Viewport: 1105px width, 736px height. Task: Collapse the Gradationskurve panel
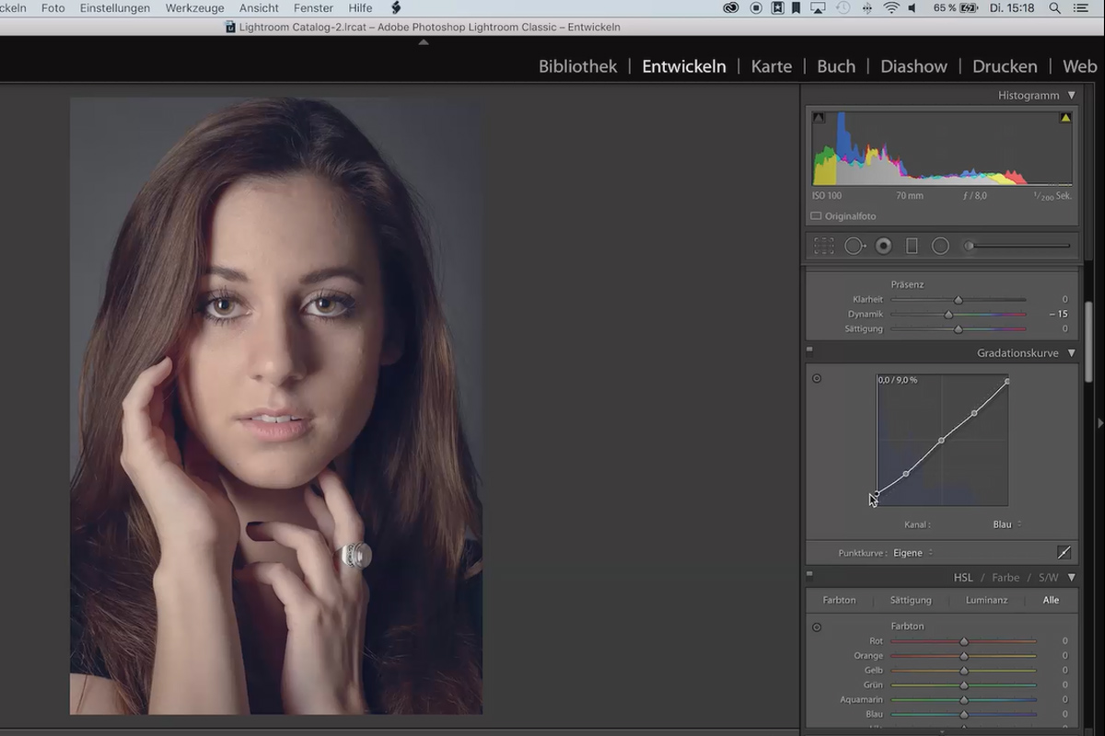tap(1071, 353)
